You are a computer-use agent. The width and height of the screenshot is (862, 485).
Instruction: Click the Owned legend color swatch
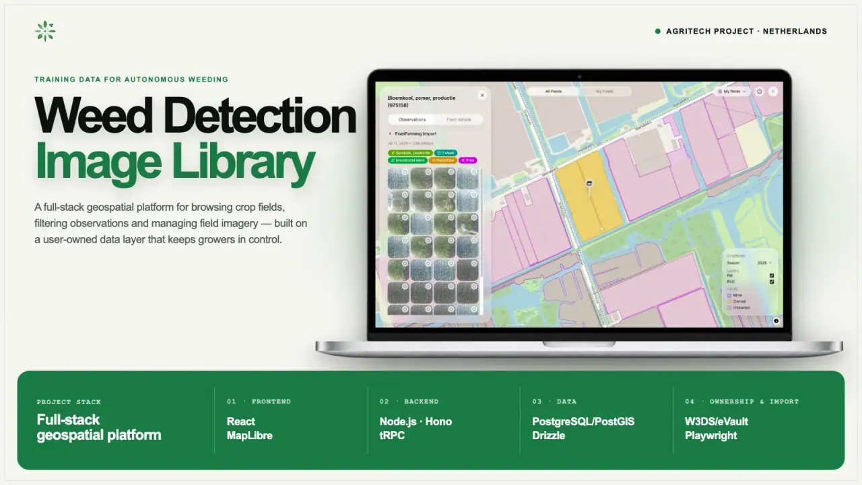coord(729,301)
